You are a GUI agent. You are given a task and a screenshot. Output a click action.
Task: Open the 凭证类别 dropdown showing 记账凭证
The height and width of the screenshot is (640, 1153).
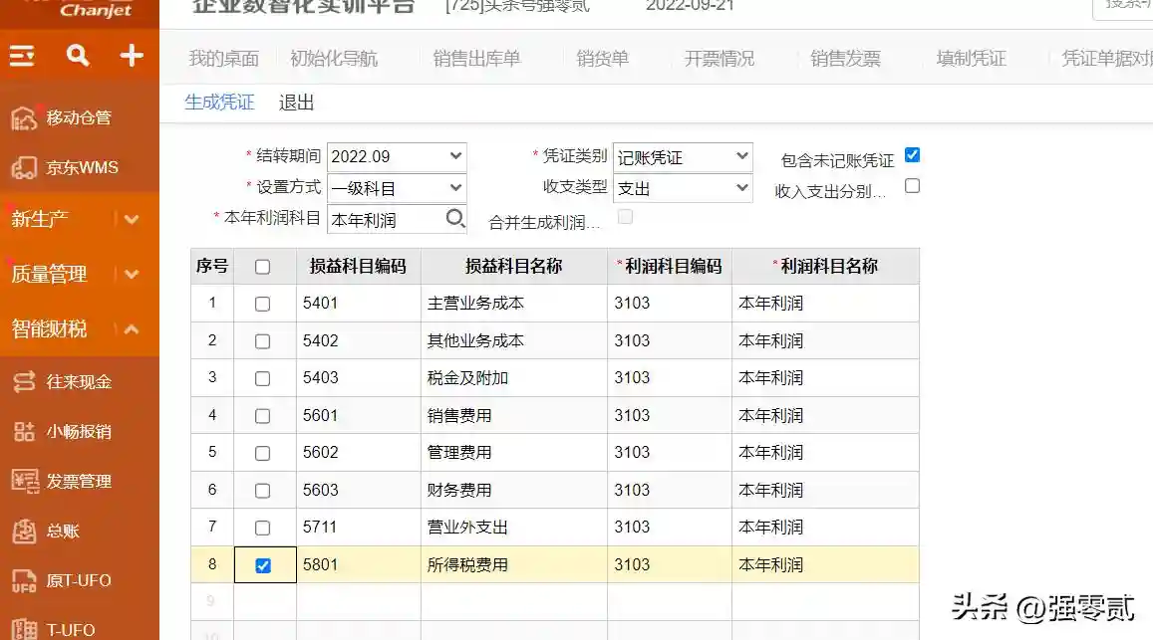click(683, 156)
